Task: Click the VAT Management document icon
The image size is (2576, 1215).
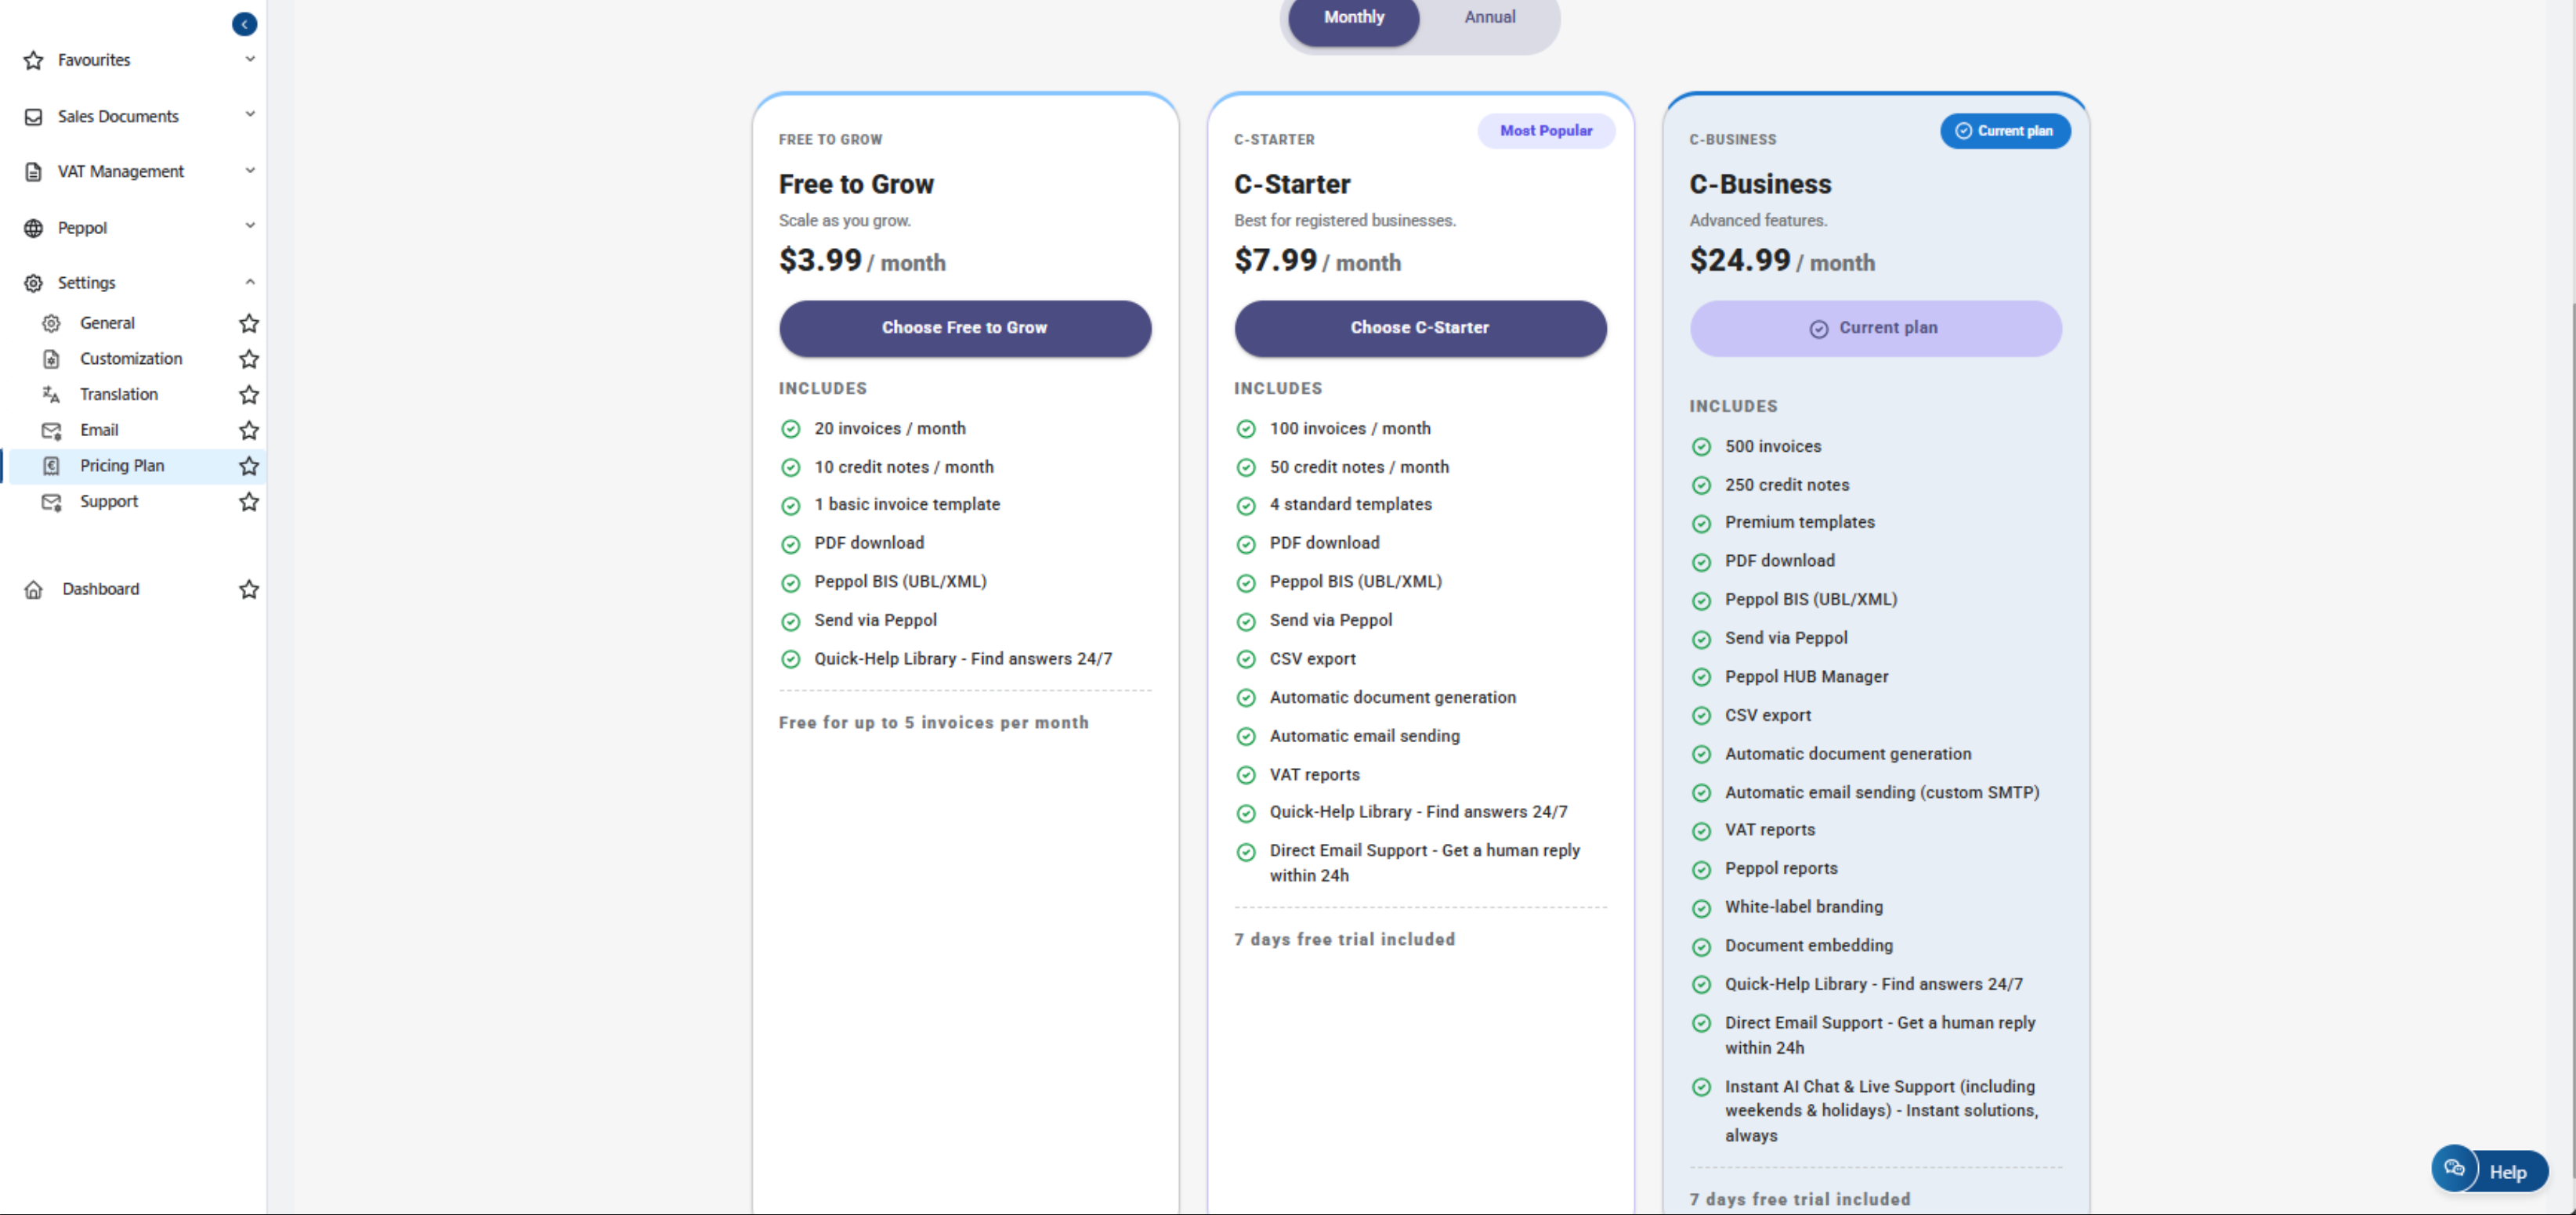Action: pyautogui.click(x=34, y=172)
